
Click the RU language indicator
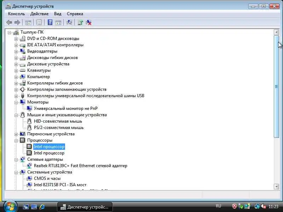point(218,206)
